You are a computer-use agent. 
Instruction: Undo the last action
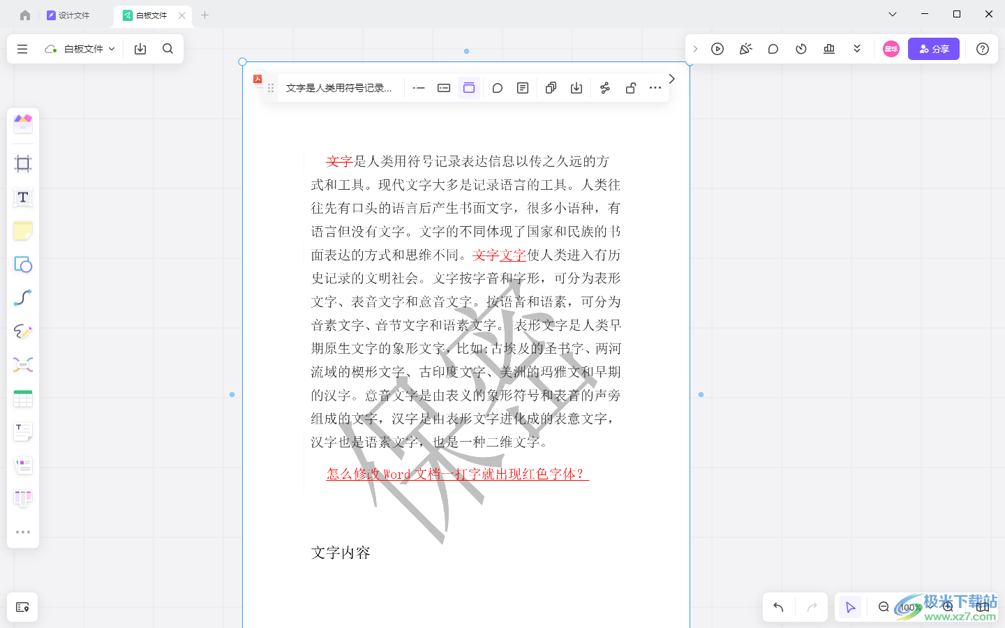click(x=779, y=607)
